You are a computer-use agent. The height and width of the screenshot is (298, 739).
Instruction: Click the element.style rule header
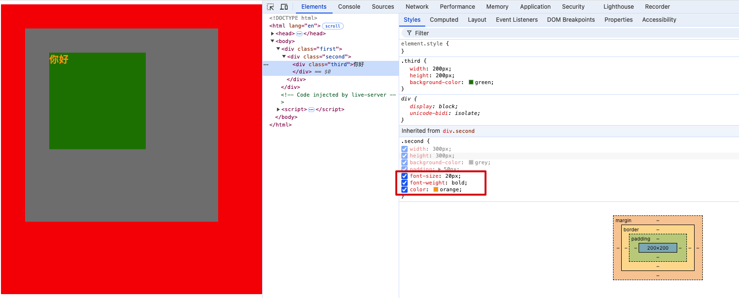tap(423, 43)
